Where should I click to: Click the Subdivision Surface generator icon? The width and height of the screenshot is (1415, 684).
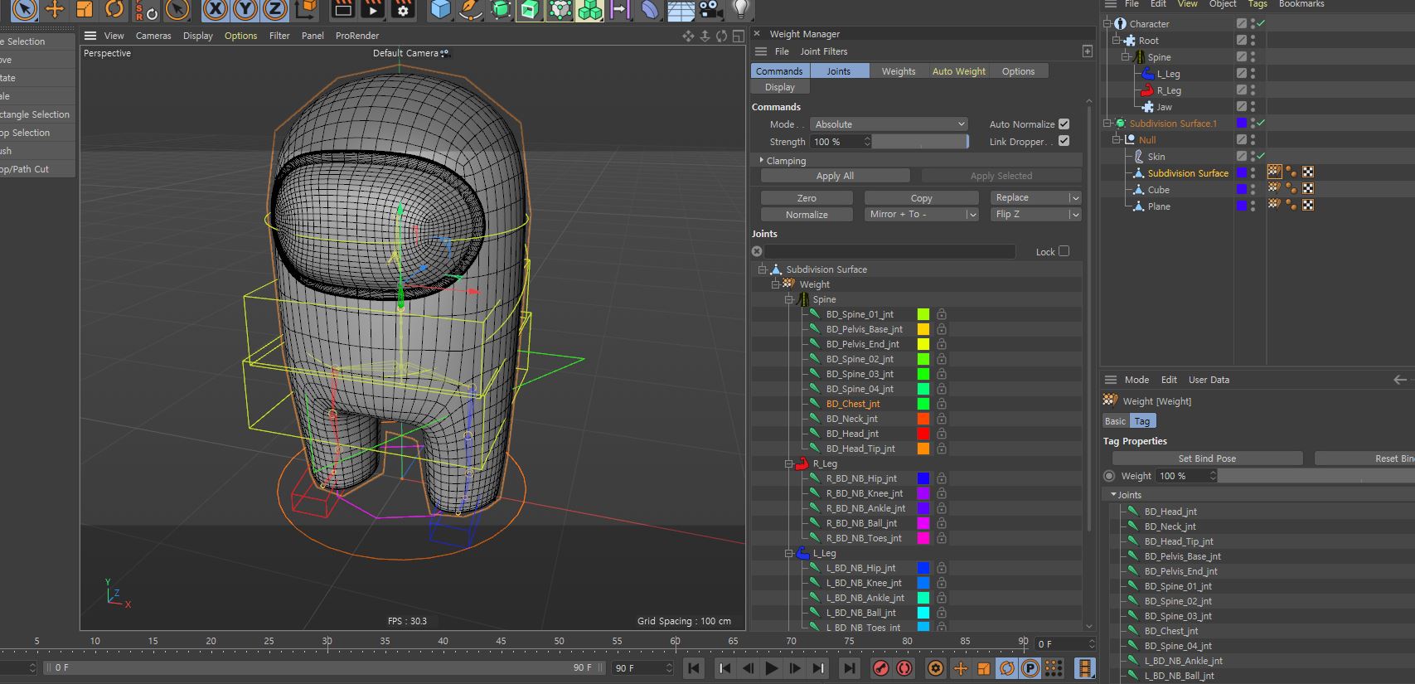pyautogui.click(x=501, y=8)
